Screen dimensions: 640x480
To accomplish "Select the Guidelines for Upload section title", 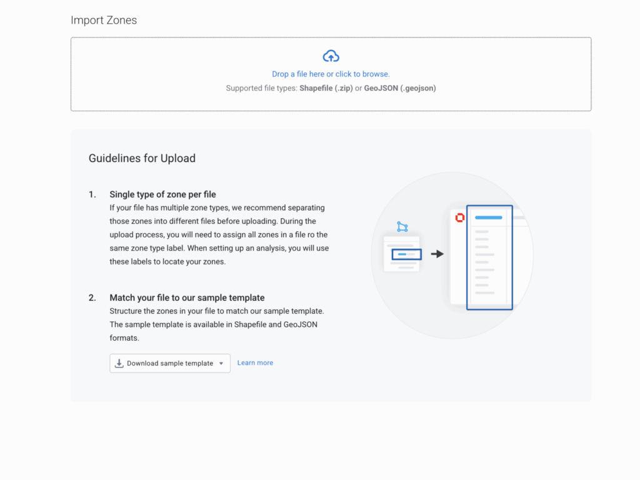I will (x=142, y=158).
